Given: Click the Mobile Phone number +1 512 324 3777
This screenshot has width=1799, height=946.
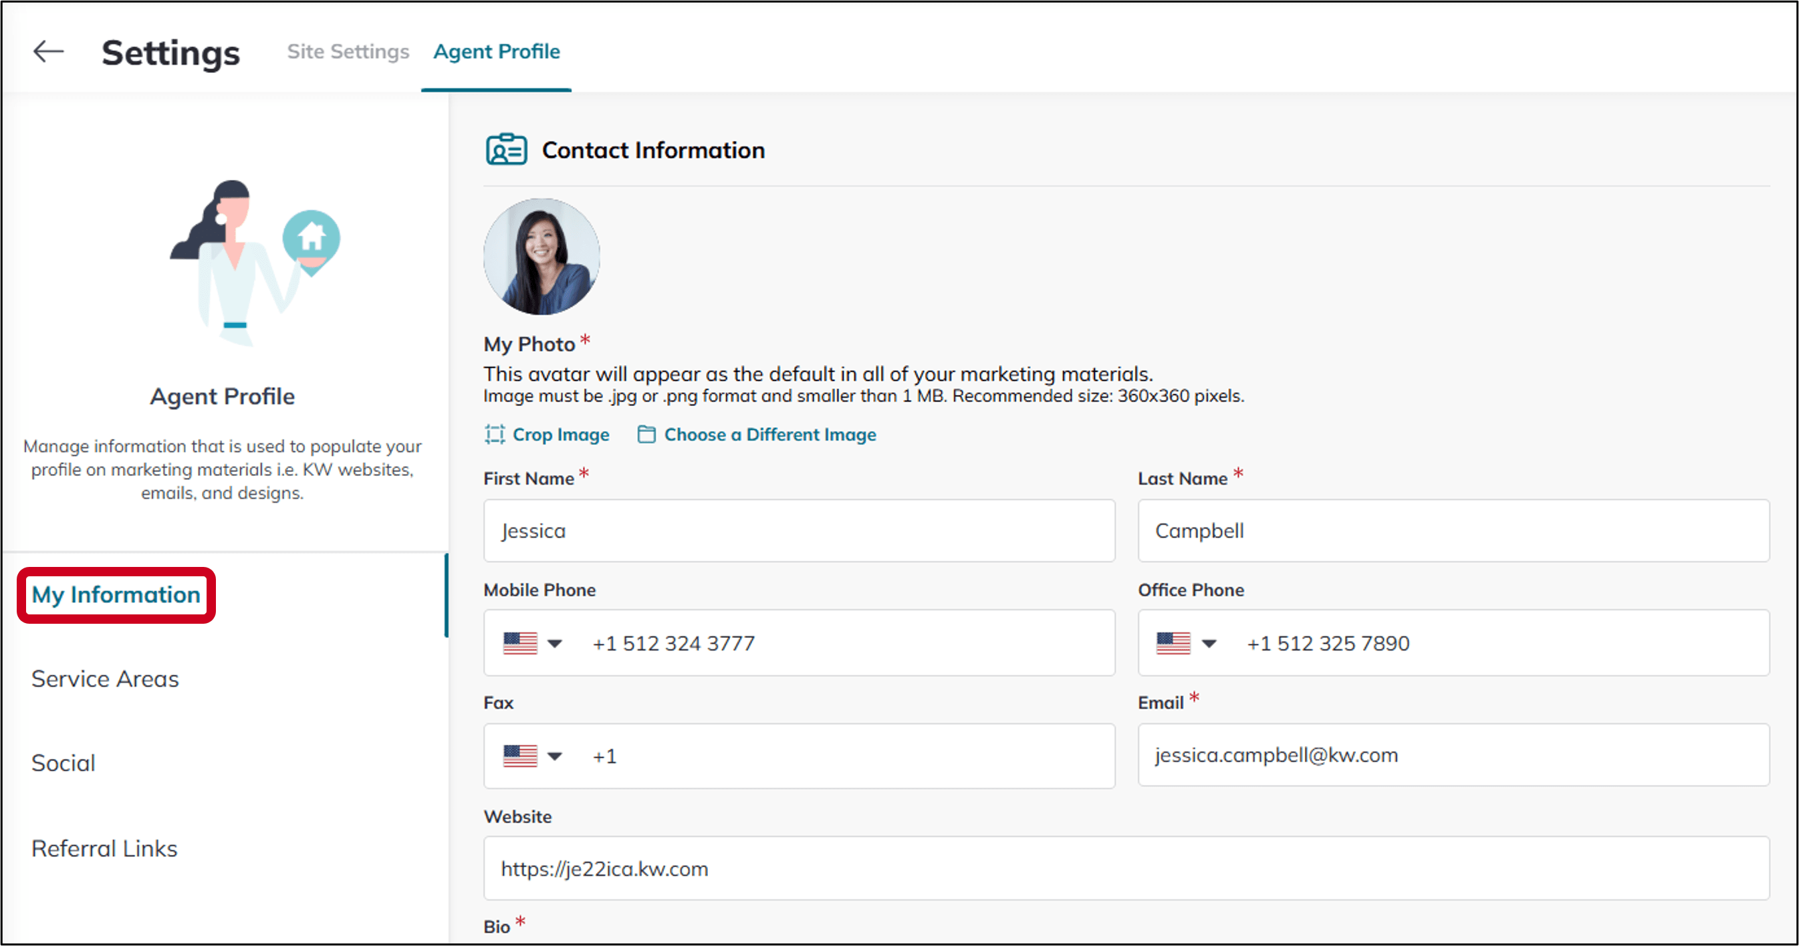Looking at the screenshot, I should [x=674, y=644].
